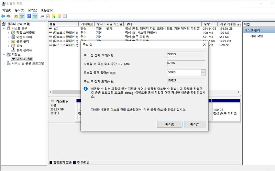The width and height of the screenshot is (275, 171).
Task: Open help via the blue question-mark icon
Action: (29, 16)
